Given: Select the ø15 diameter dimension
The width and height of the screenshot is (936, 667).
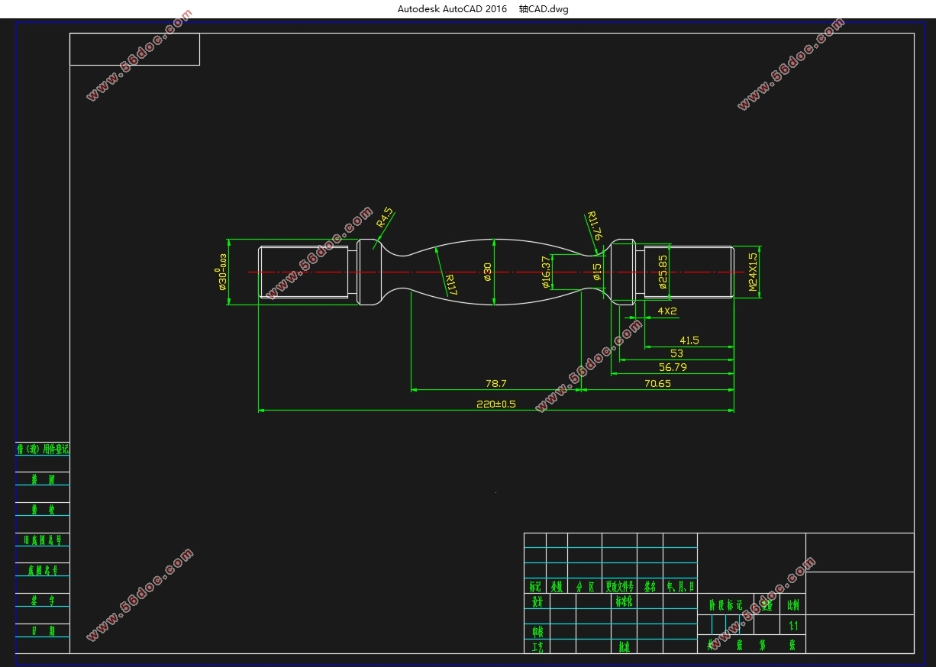Looking at the screenshot, I should (x=597, y=272).
